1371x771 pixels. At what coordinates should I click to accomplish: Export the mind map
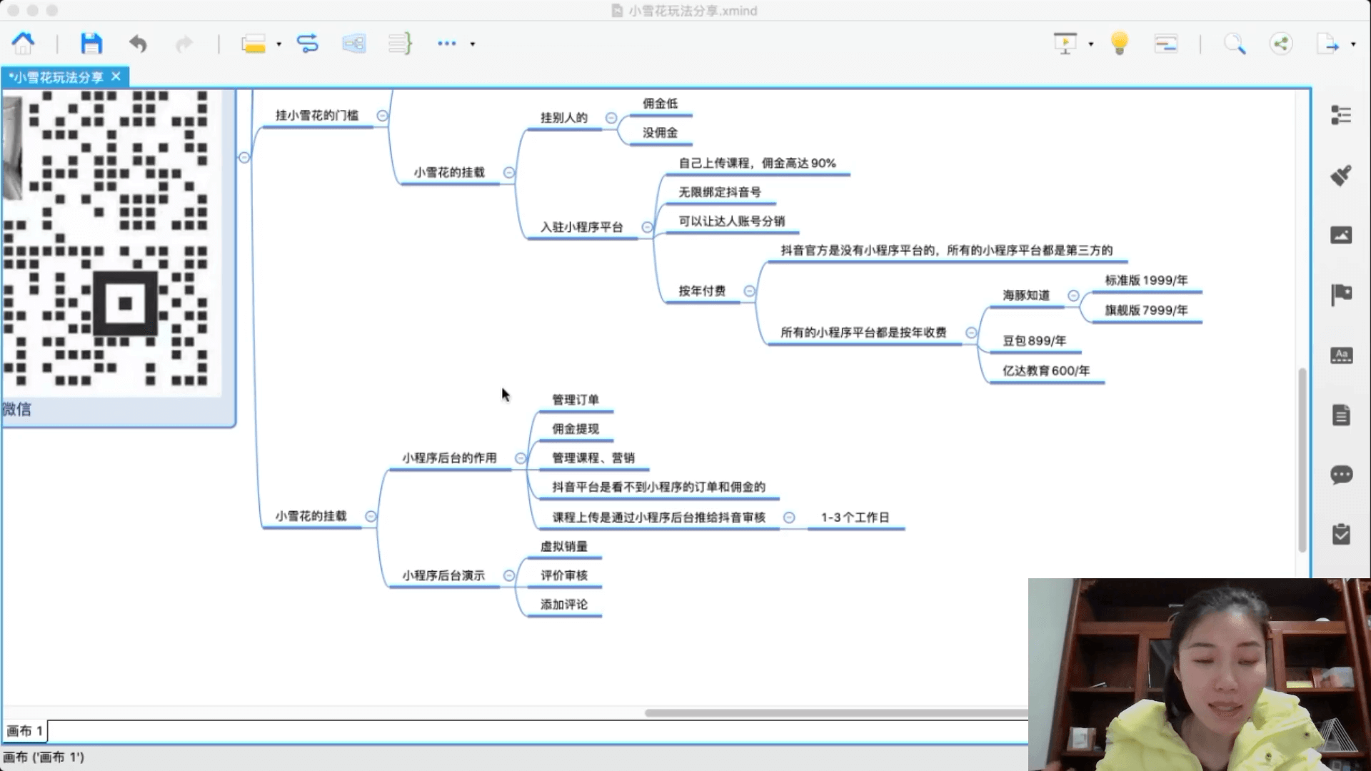coord(1327,44)
